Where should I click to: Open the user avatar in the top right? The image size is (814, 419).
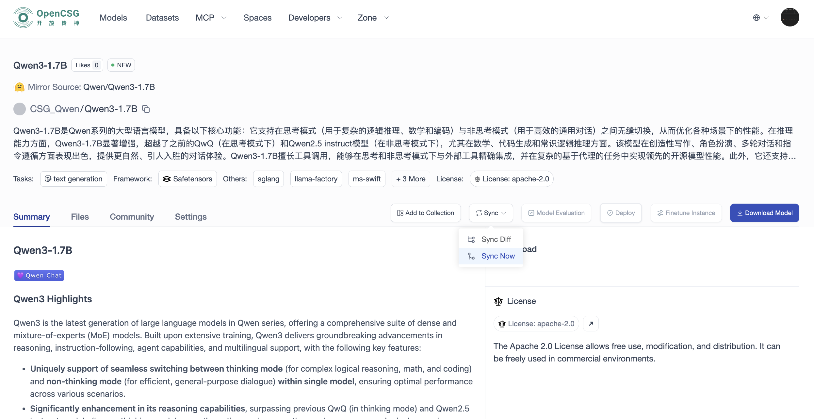click(790, 17)
